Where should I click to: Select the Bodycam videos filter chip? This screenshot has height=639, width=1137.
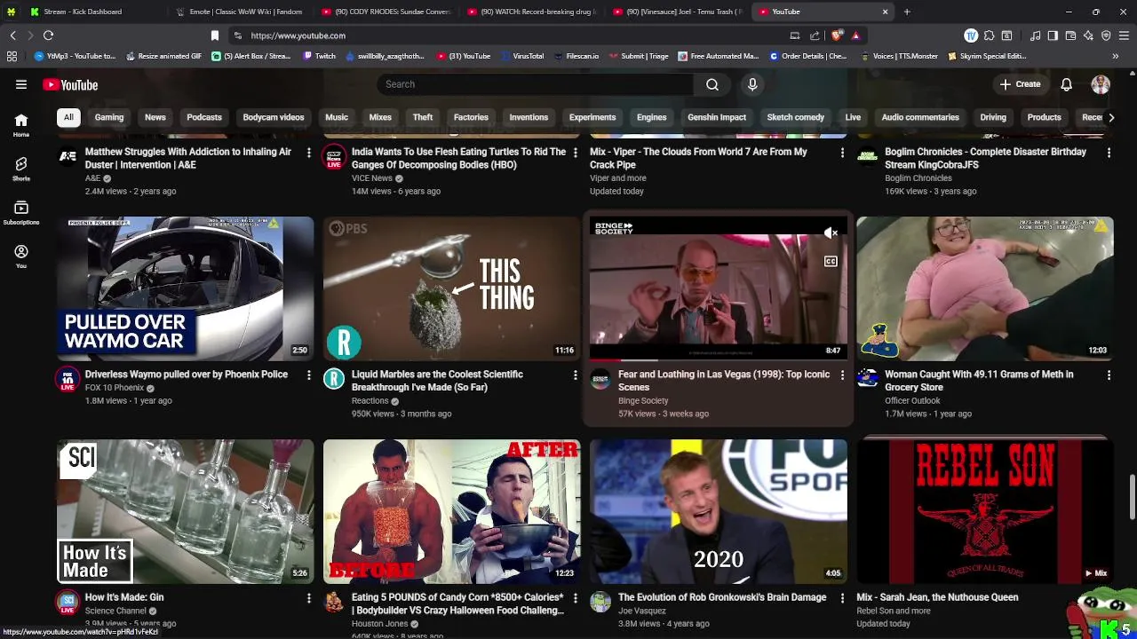pyautogui.click(x=274, y=117)
